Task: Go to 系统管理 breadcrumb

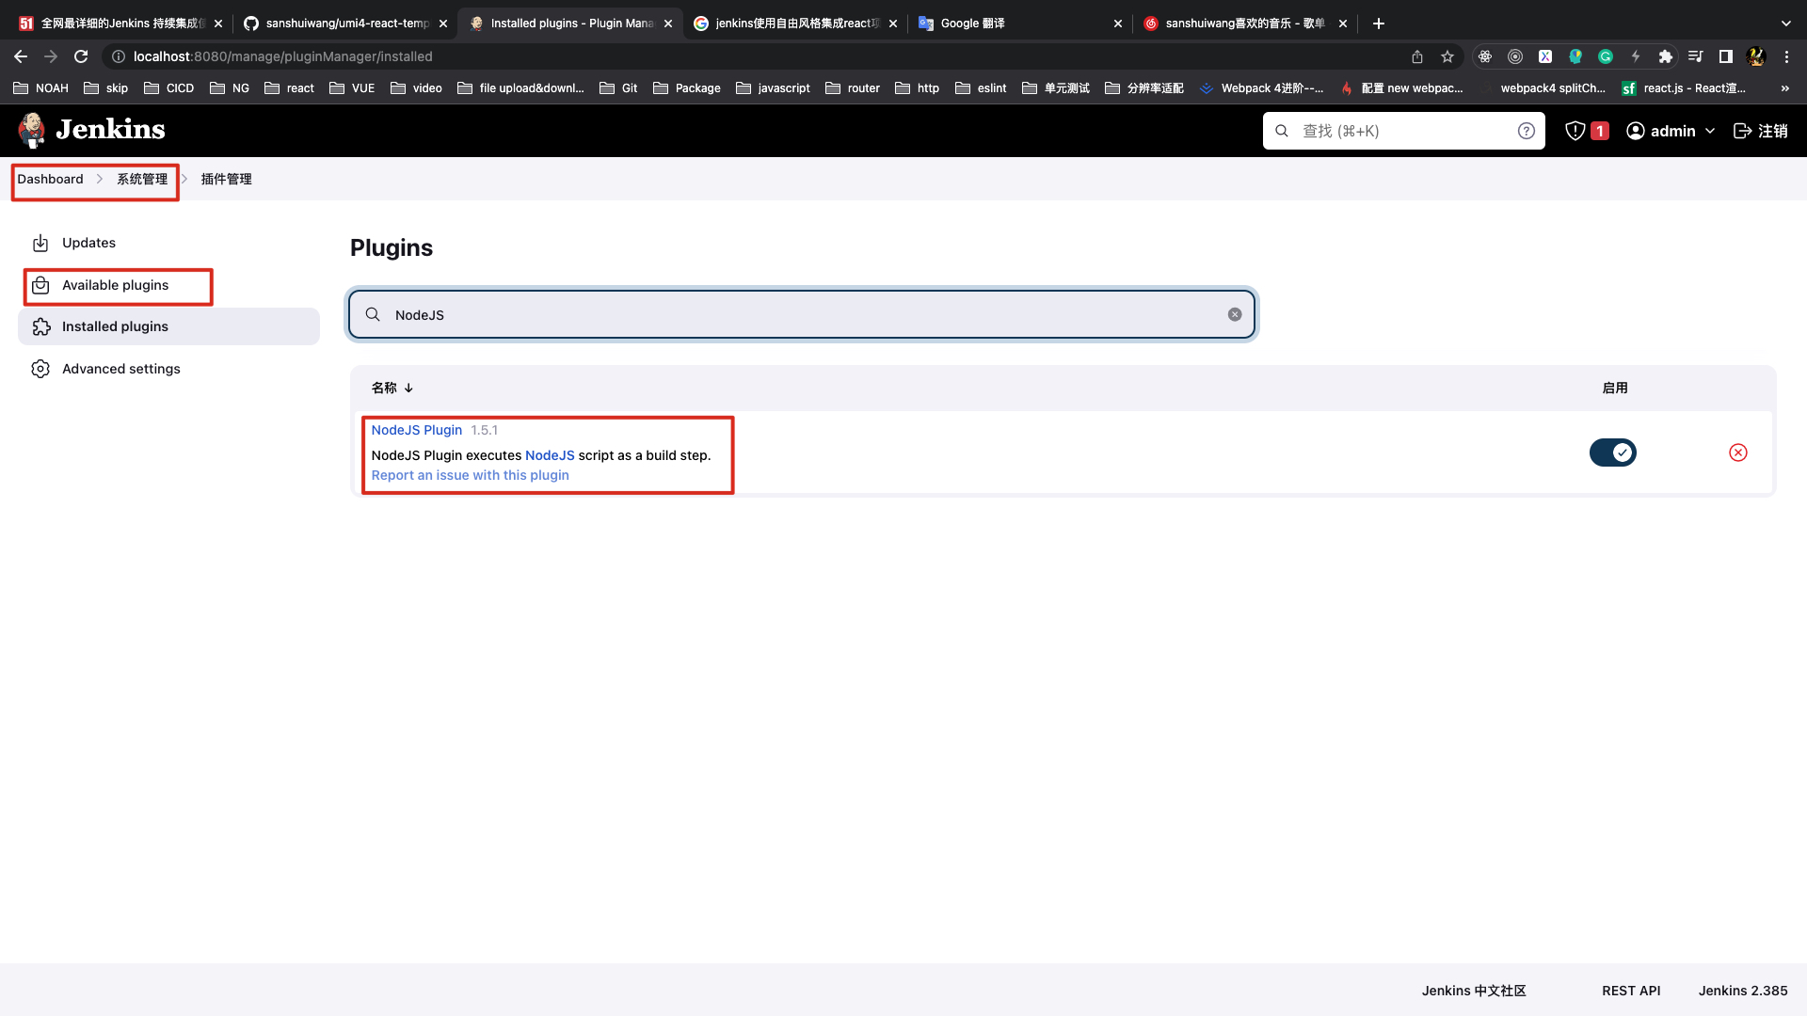Action: 142,179
